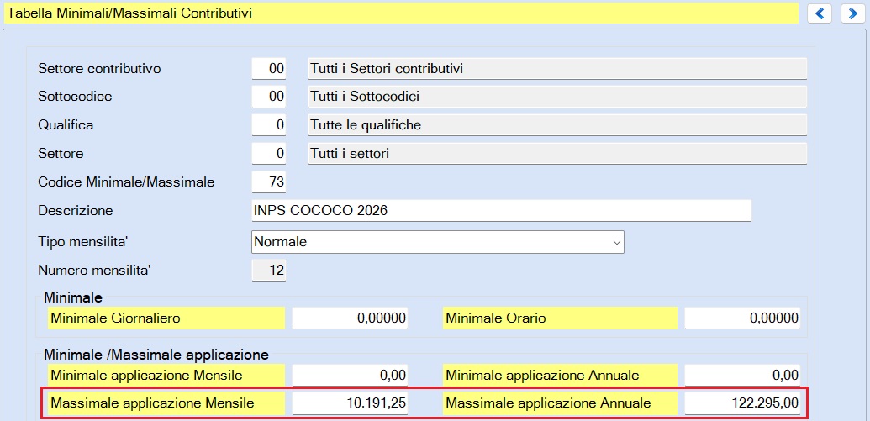Click the Minimale applicazione Annuale value field

[x=742, y=375]
